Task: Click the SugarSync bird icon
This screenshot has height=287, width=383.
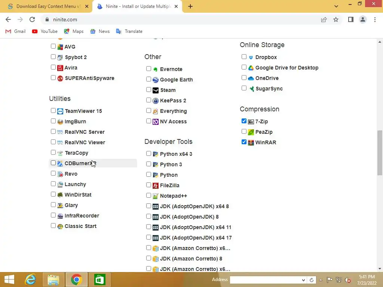Action: (251, 89)
